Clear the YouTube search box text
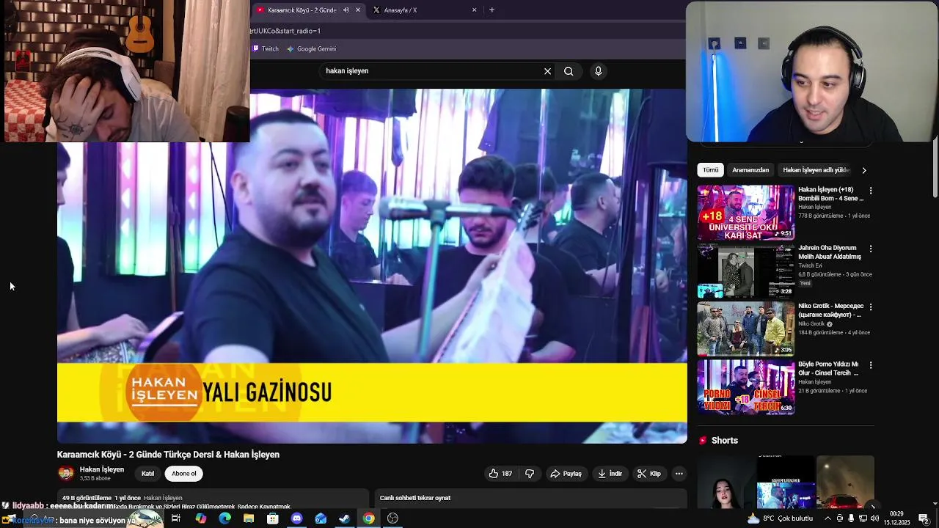The width and height of the screenshot is (939, 528). coord(547,71)
